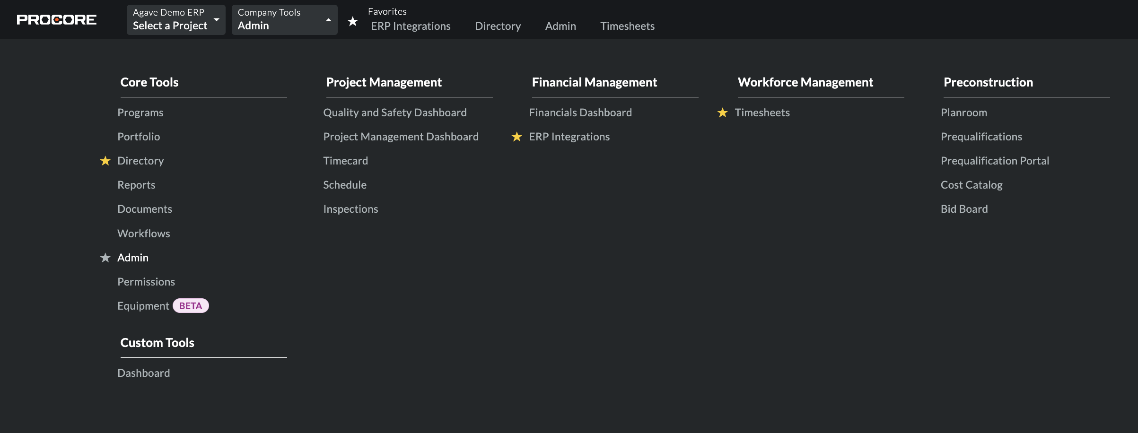Open Timesheets under Workforce Management

(x=762, y=113)
